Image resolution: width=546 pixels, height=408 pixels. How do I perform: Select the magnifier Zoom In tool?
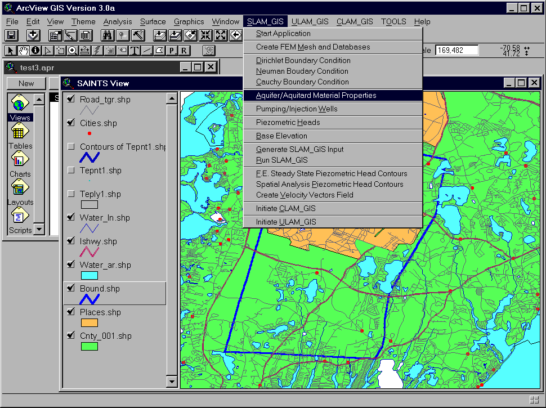73,51
